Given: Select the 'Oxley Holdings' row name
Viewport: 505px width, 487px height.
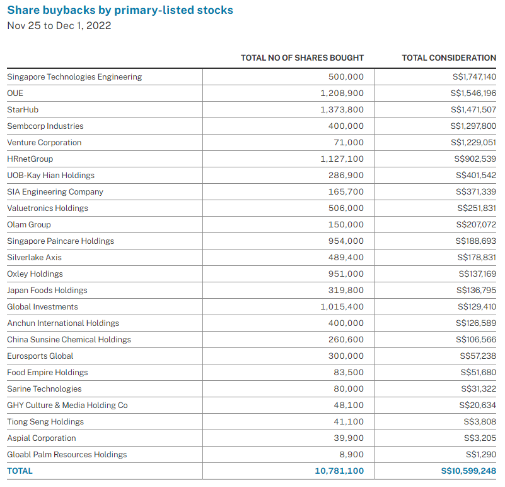Looking at the screenshot, I should tap(35, 274).
